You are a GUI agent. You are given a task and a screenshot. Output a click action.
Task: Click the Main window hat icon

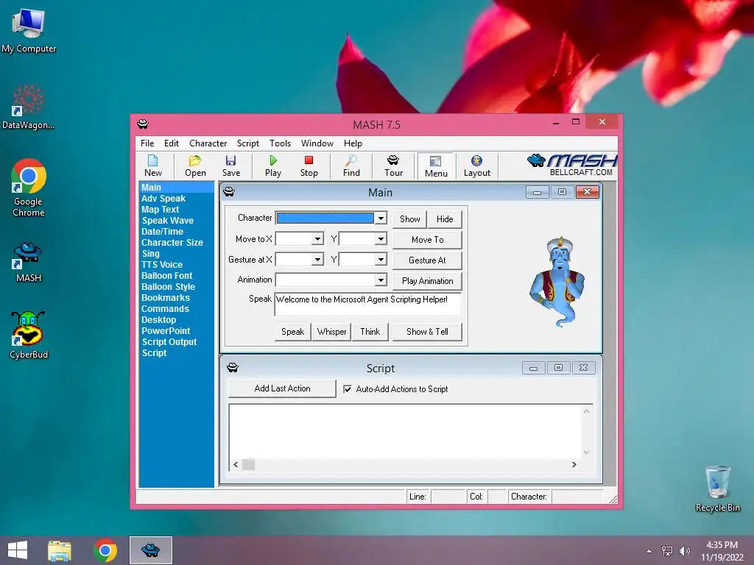pyautogui.click(x=229, y=192)
